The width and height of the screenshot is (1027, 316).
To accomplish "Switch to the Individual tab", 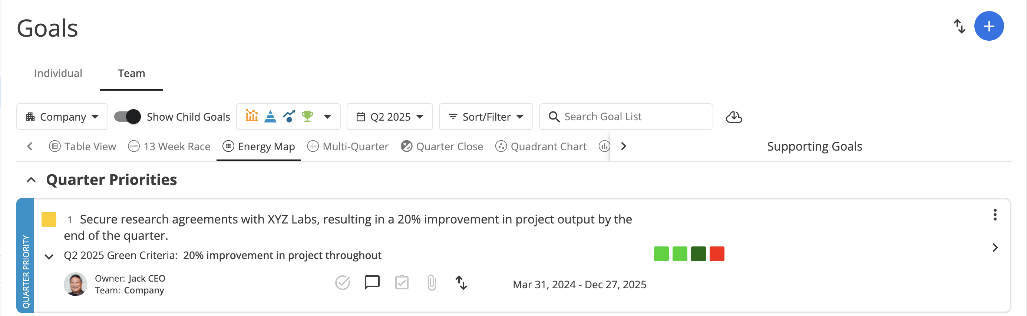I will [58, 73].
